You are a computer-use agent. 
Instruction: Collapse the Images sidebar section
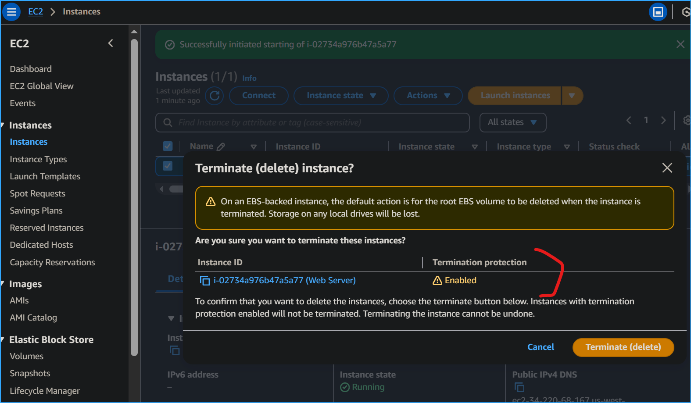tap(3, 284)
